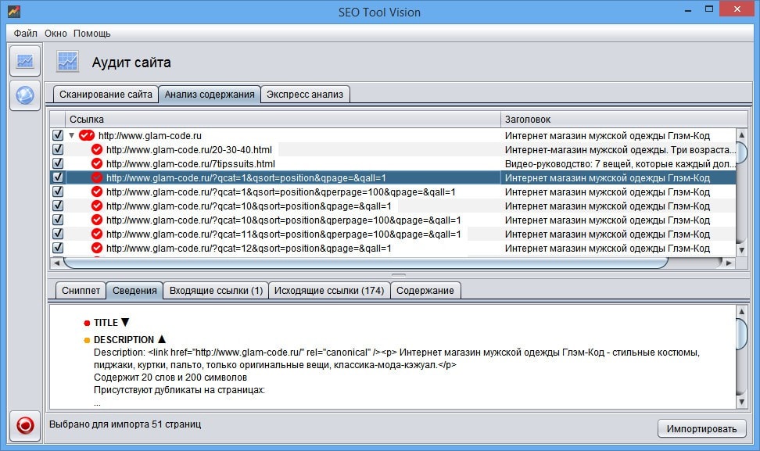Viewport: 760px width, 451px height.
Task: Uncheck the glam-code.ru root row checkbox
Action: [58, 135]
